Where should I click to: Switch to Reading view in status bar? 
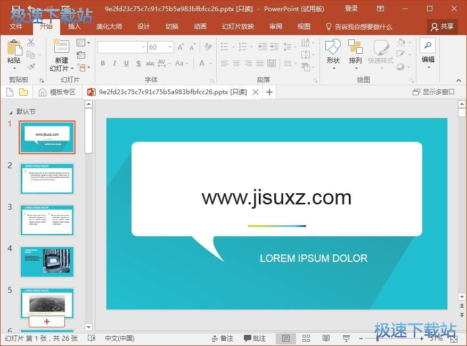click(326, 338)
